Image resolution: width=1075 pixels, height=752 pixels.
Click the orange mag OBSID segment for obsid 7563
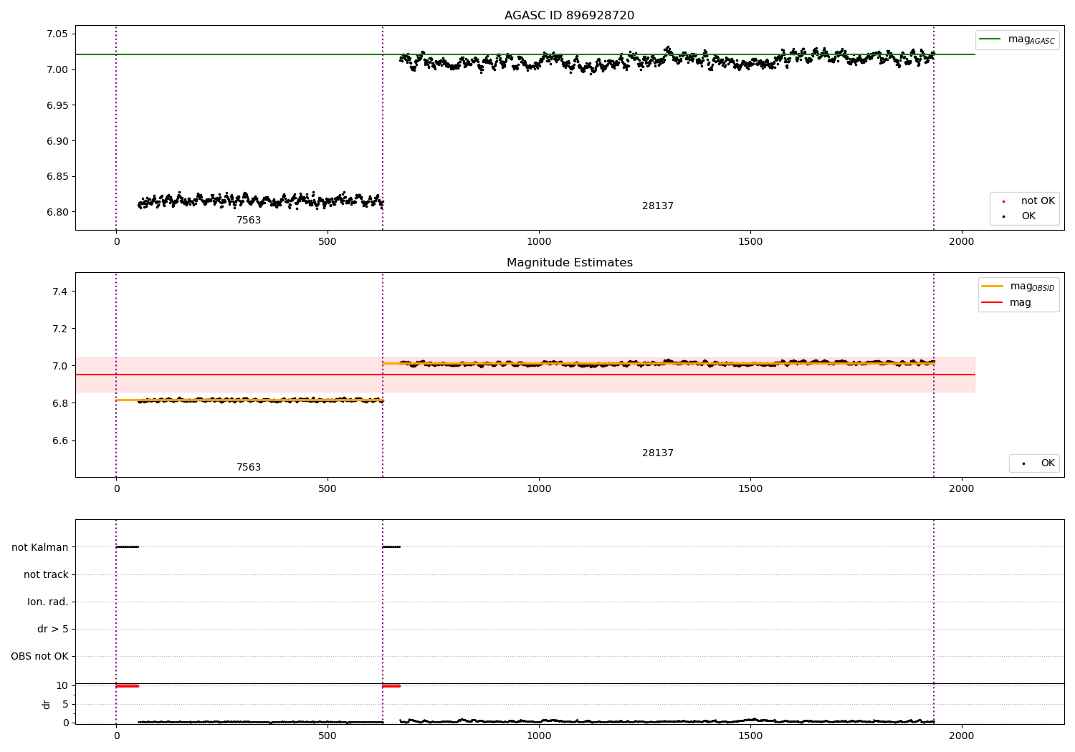click(249, 400)
